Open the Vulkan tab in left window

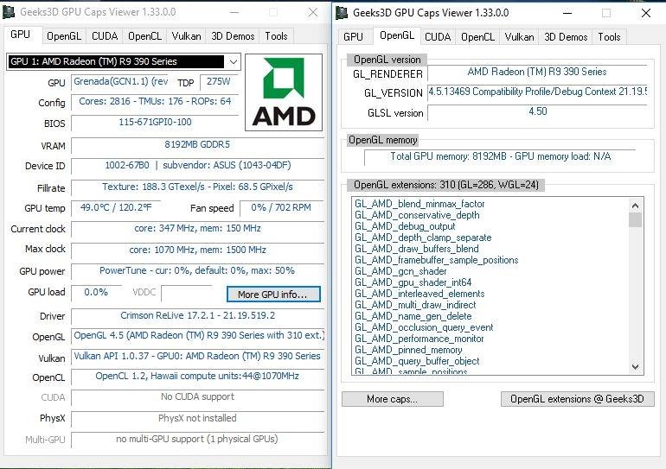[187, 36]
